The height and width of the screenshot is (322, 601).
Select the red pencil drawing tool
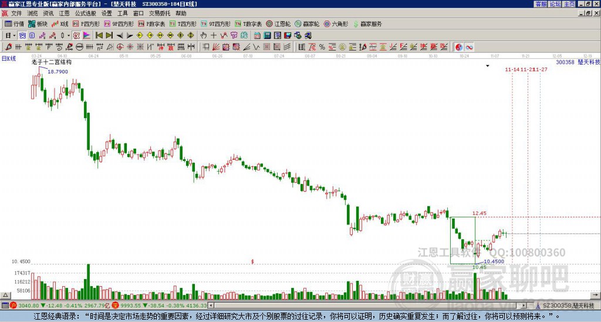tap(8, 47)
